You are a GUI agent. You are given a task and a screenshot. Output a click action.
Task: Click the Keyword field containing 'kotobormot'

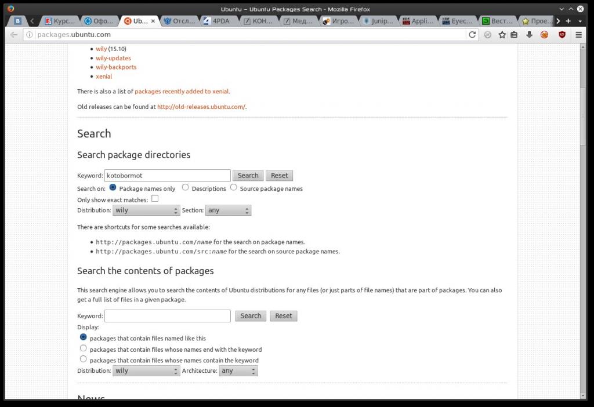pos(168,176)
